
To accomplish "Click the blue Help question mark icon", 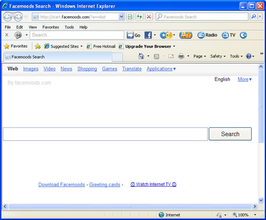I will click(249, 56).
